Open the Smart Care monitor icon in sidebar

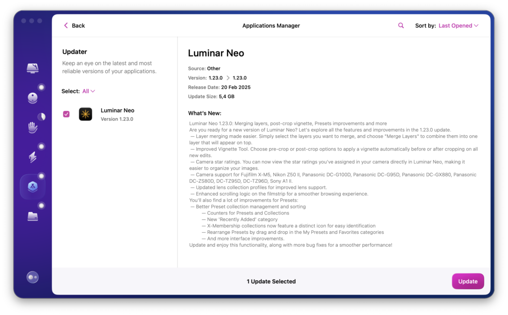(32, 68)
